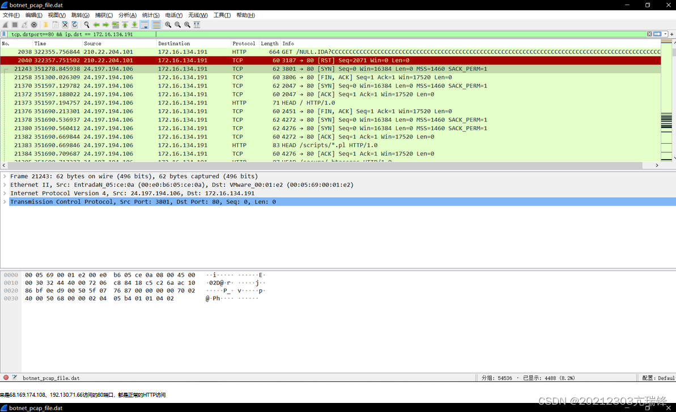Click the expert information red circle icon

click(6, 377)
